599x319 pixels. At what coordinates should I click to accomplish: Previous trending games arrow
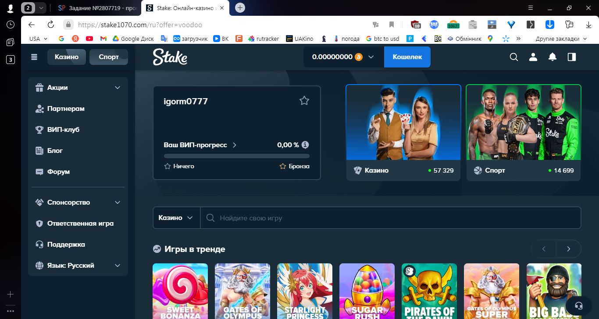point(544,249)
